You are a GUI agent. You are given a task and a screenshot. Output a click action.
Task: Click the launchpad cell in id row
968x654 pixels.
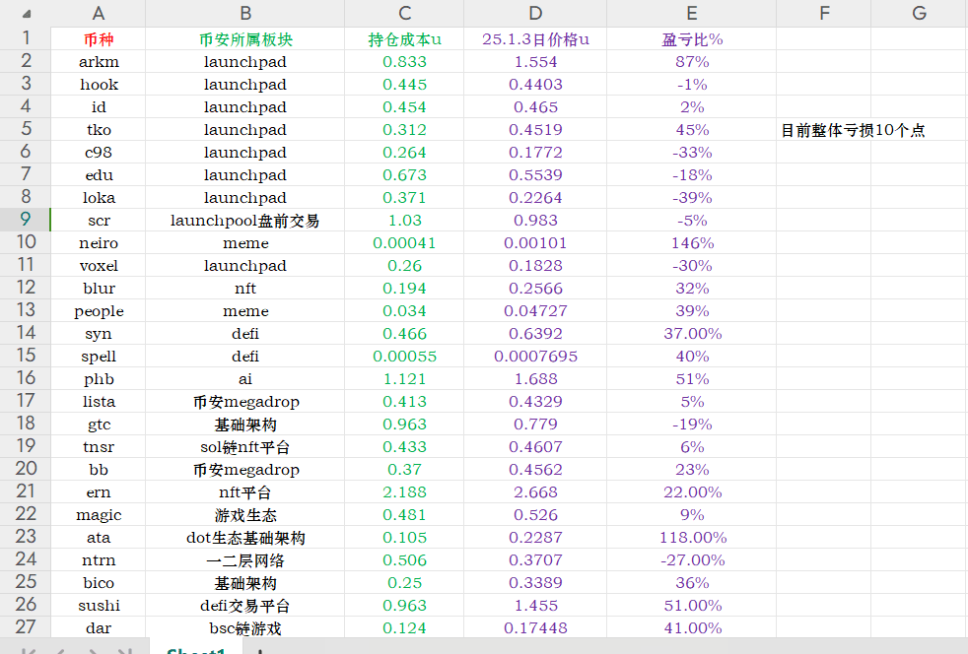pos(245,106)
